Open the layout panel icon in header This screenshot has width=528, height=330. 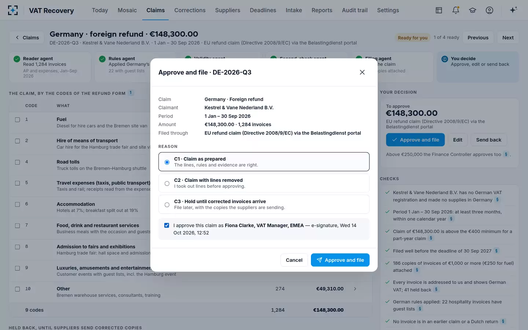[439, 10]
